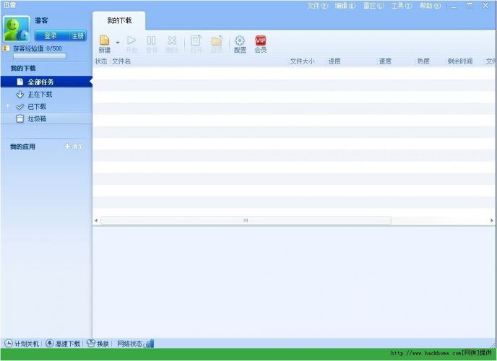Click 添加 next to 我的应用
Viewport: 497px width, 361px height.
click(74, 147)
